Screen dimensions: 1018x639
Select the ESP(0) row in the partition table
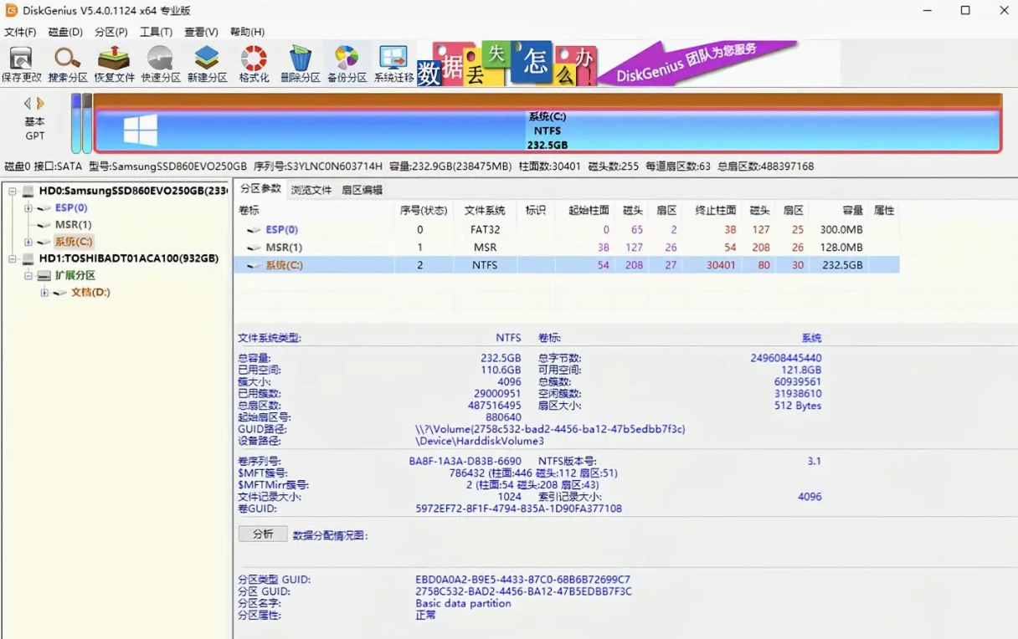pos(567,229)
